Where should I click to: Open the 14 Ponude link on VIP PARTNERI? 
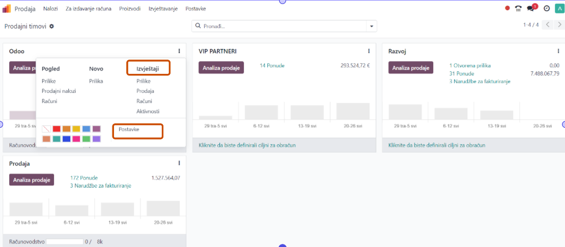point(272,66)
